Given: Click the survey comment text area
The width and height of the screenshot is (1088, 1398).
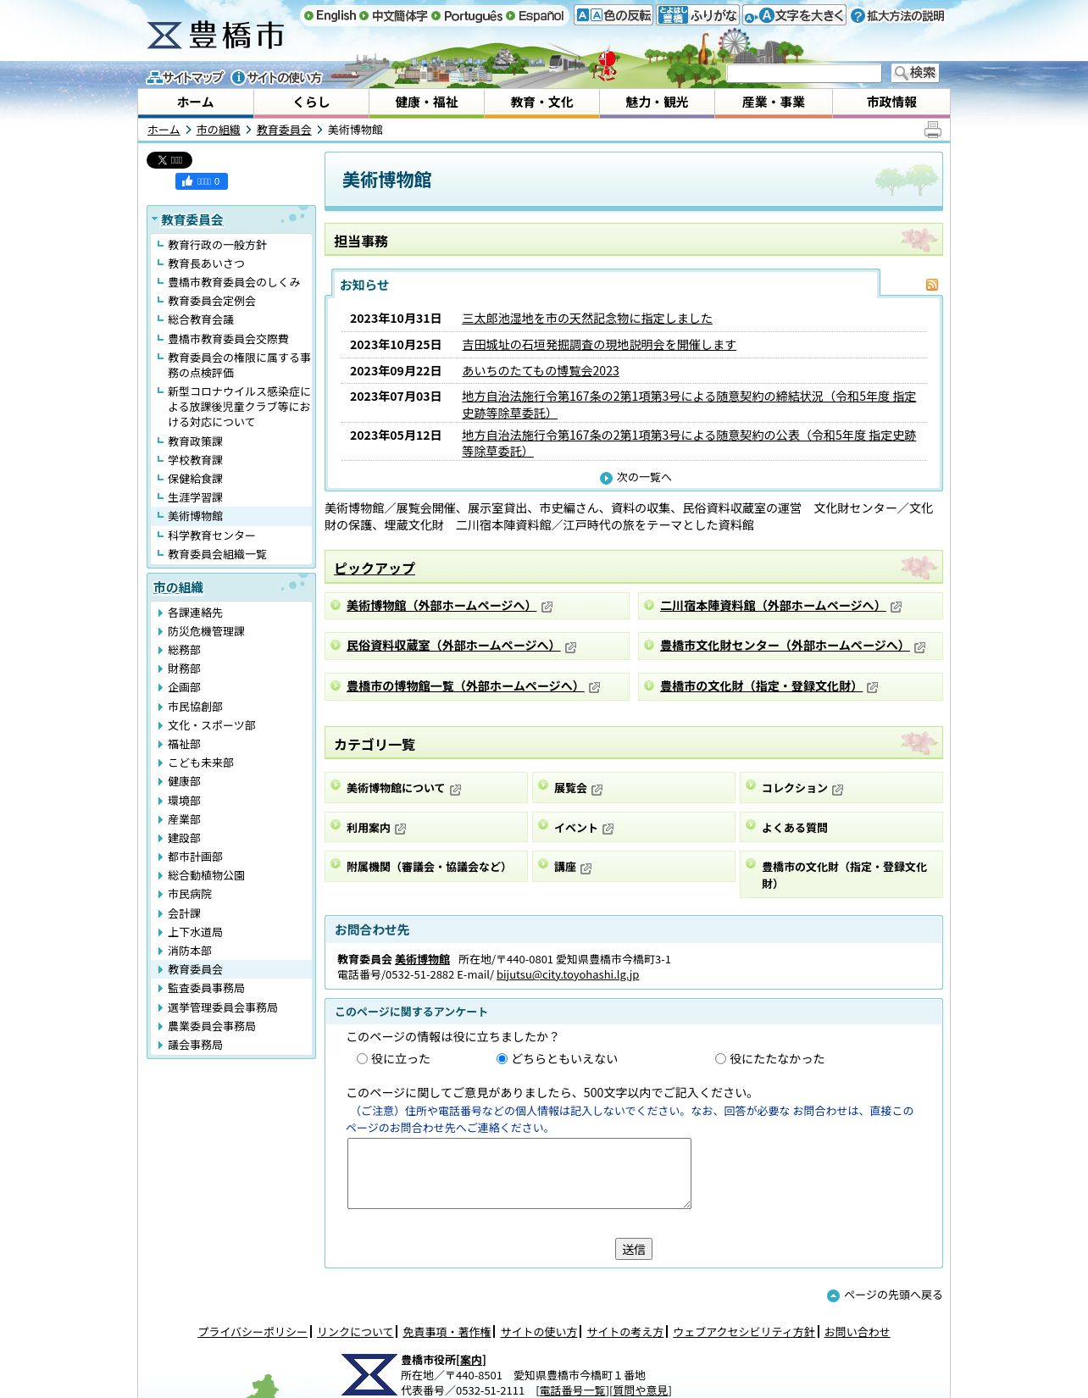Looking at the screenshot, I should (519, 1173).
